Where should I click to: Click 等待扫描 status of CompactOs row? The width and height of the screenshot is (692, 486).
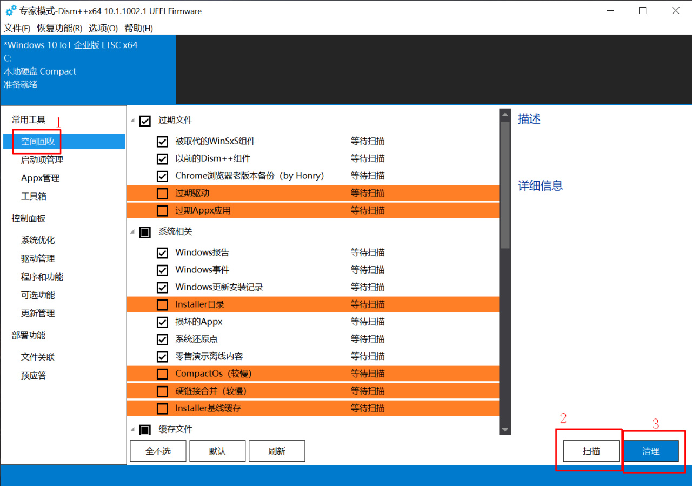(368, 374)
